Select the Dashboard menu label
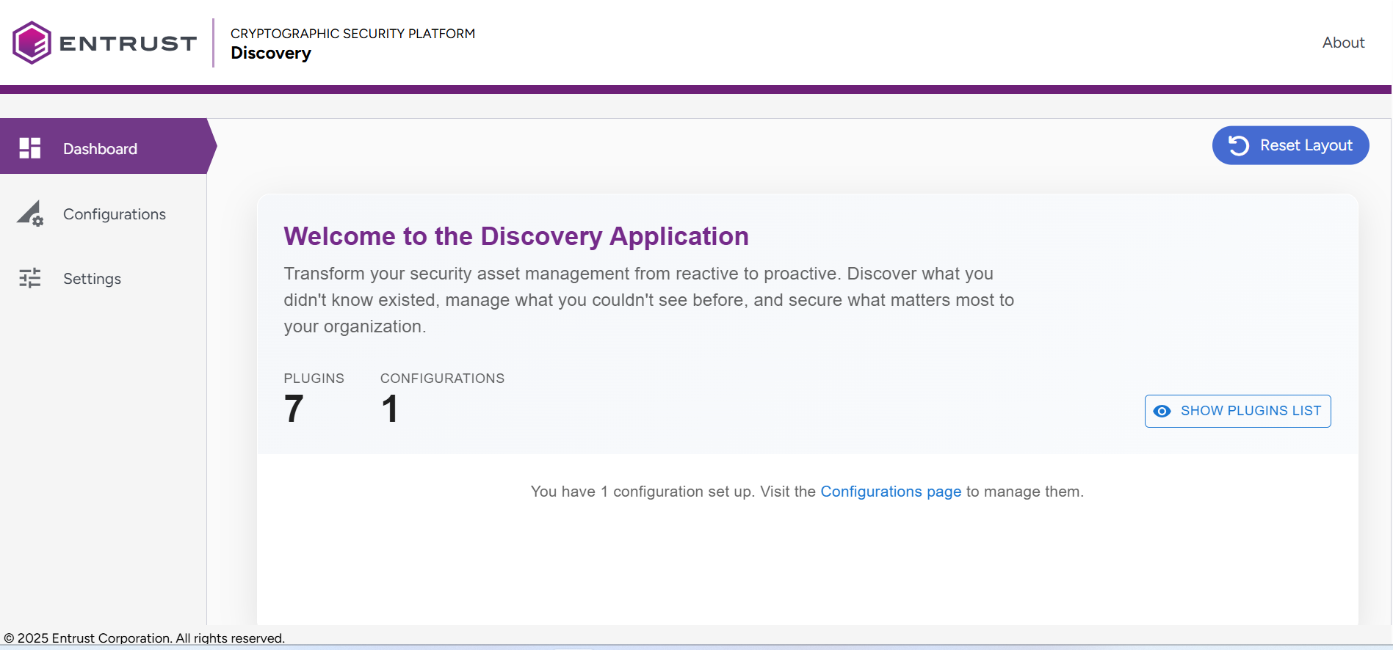 (x=100, y=149)
